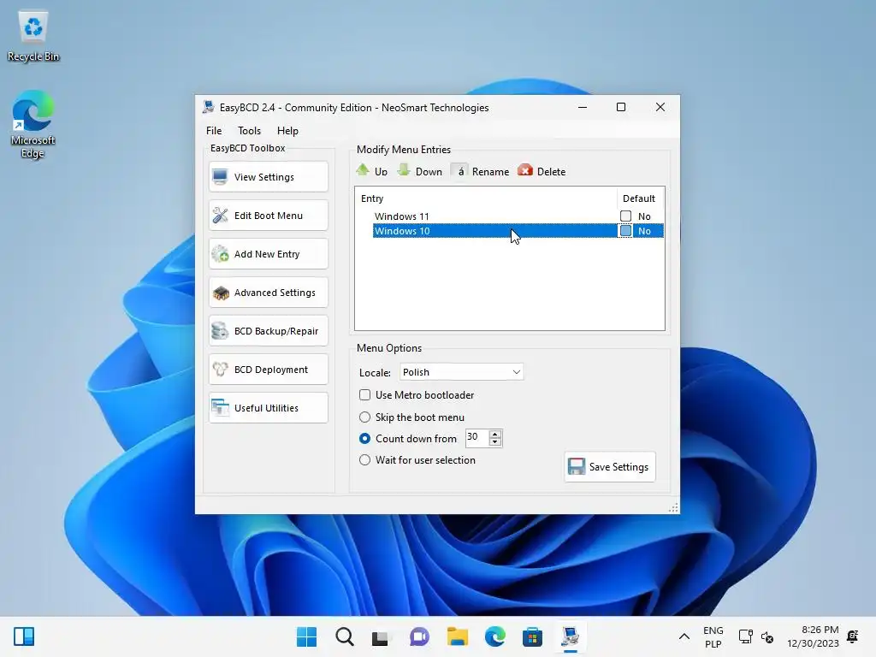Open Useful Utilities section
This screenshot has width=876, height=657.
tap(268, 408)
